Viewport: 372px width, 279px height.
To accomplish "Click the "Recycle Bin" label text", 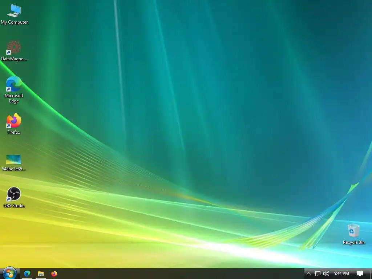I will pyautogui.click(x=353, y=242).
